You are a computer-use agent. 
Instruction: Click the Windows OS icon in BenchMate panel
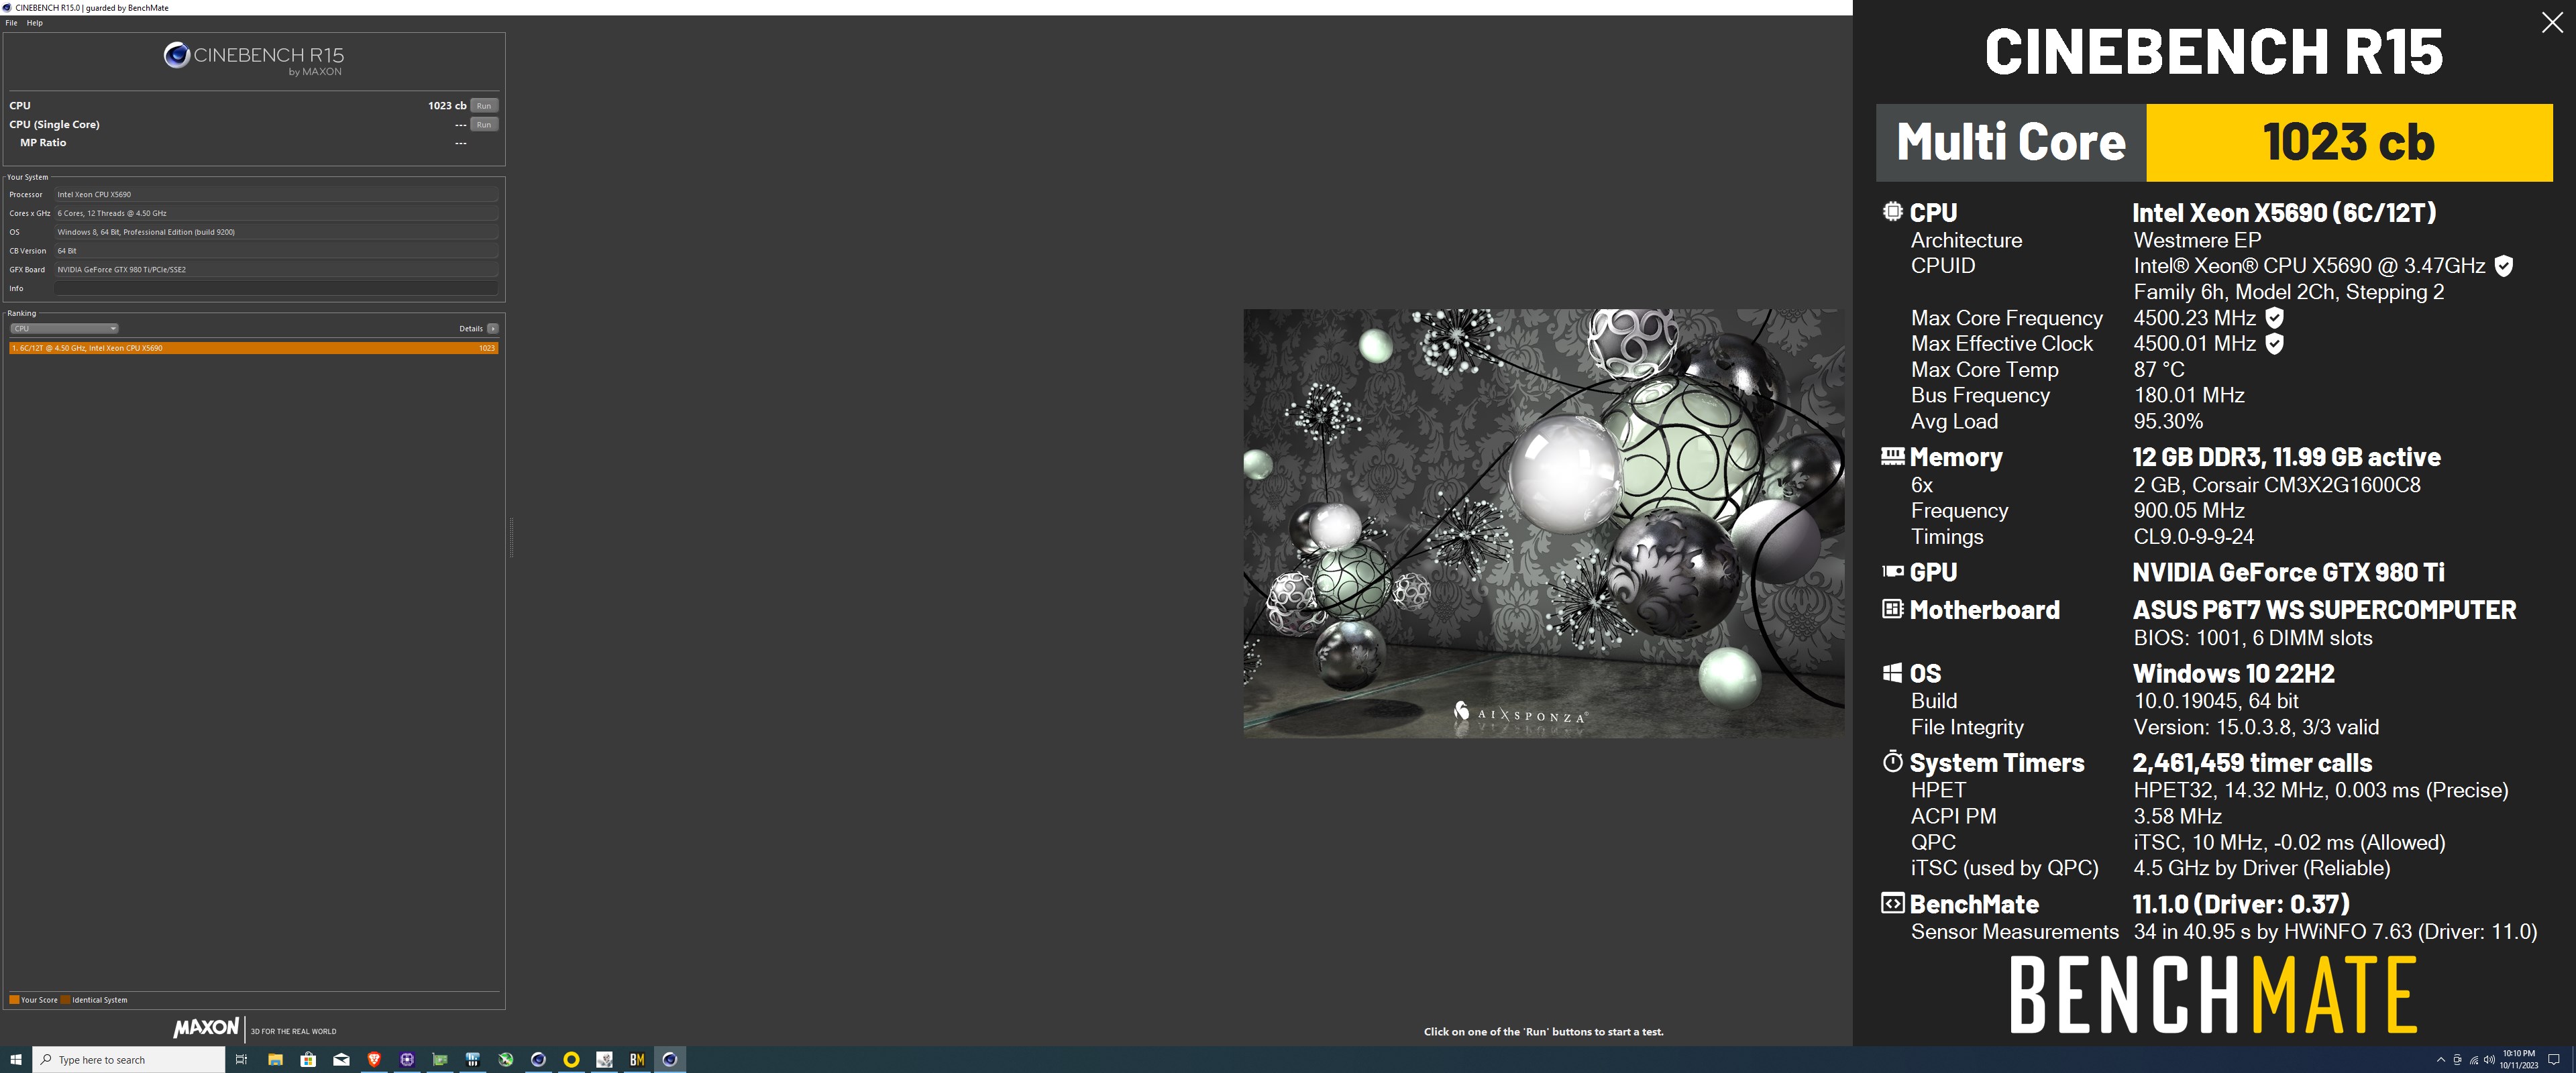[x=1892, y=673]
